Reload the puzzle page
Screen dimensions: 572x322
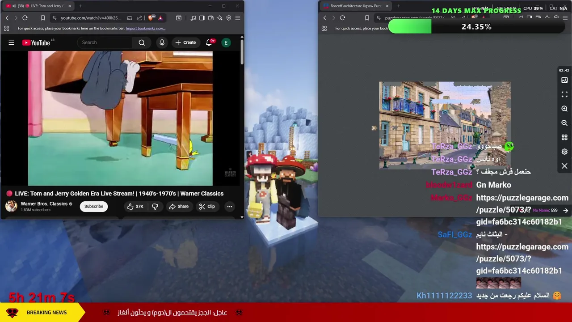click(x=343, y=18)
